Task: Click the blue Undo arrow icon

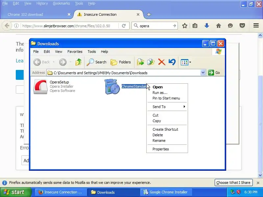Action: (172, 62)
